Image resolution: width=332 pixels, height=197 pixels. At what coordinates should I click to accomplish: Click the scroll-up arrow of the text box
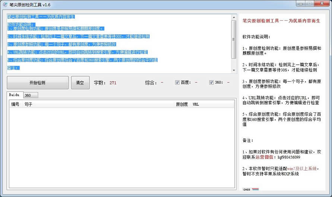pos(234,17)
